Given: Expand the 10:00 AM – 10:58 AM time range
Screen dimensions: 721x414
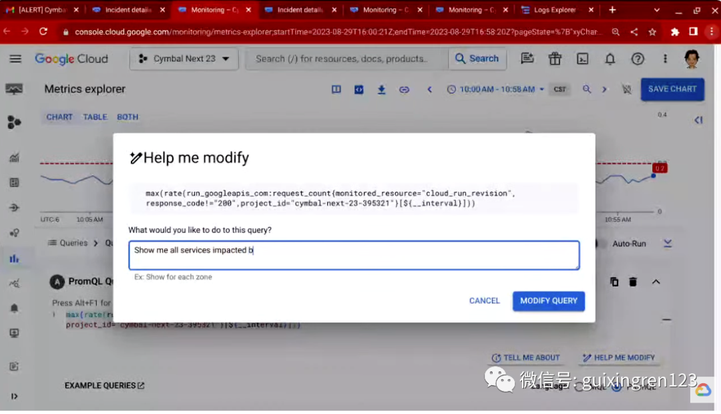Looking at the screenshot, I should click(x=495, y=89).
